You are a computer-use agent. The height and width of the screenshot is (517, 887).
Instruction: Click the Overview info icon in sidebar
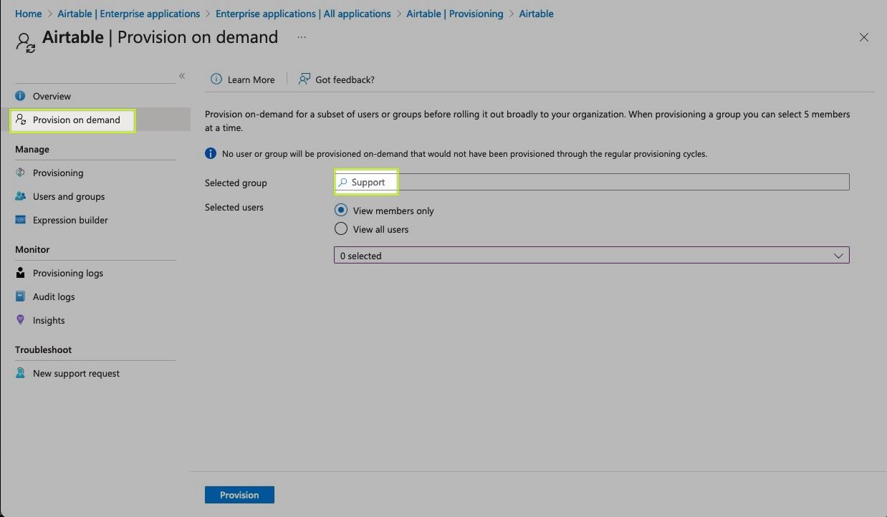click(x=20, y=96)
